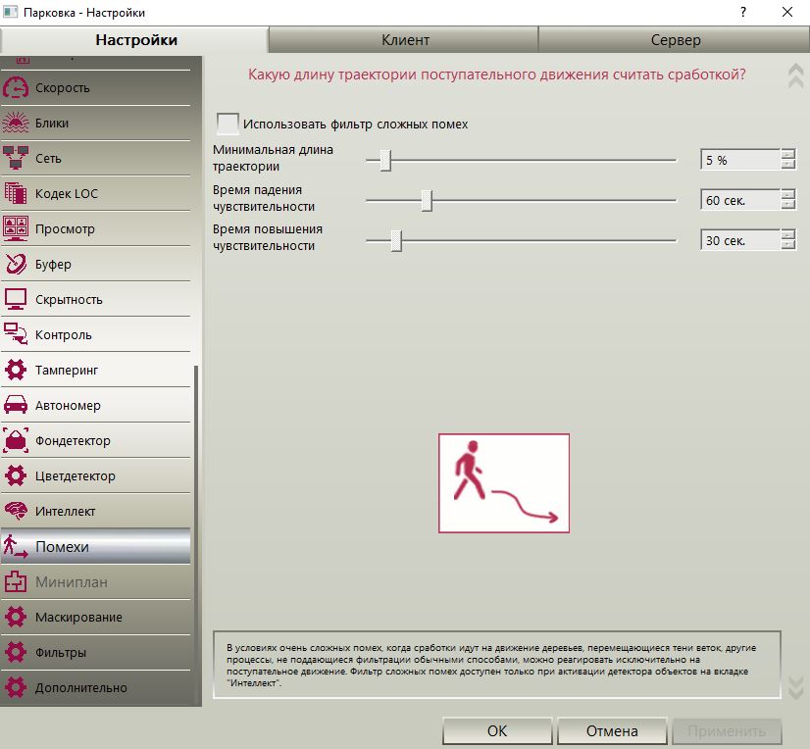This screenshot has width=810, height=749.
Task: Open the Маскирование settings section
Action: pos(95,618)
